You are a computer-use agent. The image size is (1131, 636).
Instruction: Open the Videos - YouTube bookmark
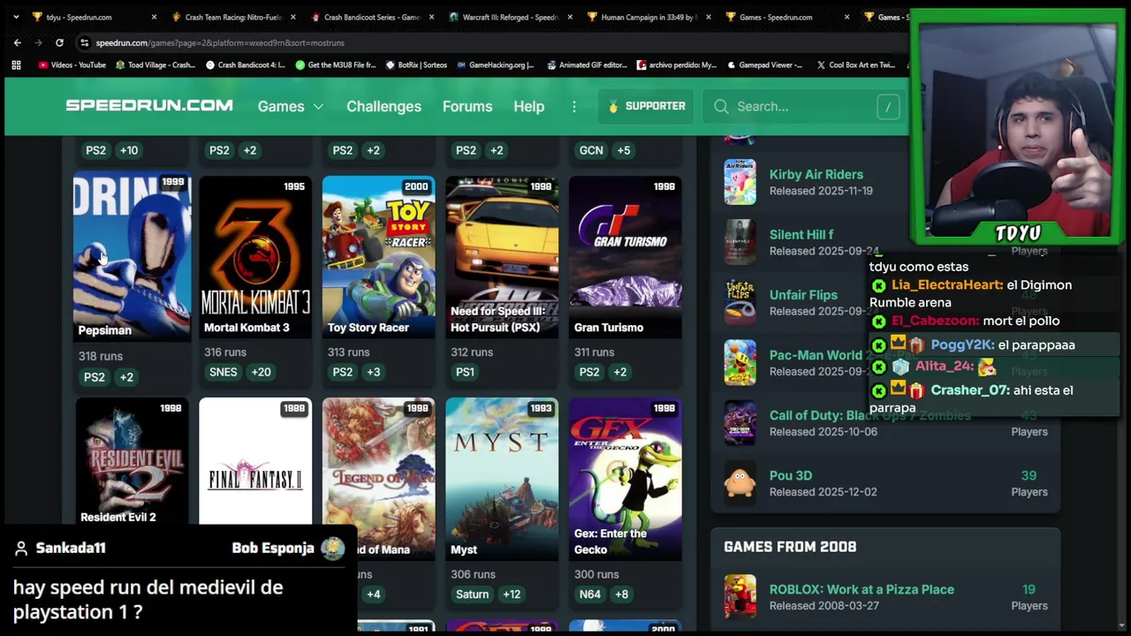(x=72, y=64)
